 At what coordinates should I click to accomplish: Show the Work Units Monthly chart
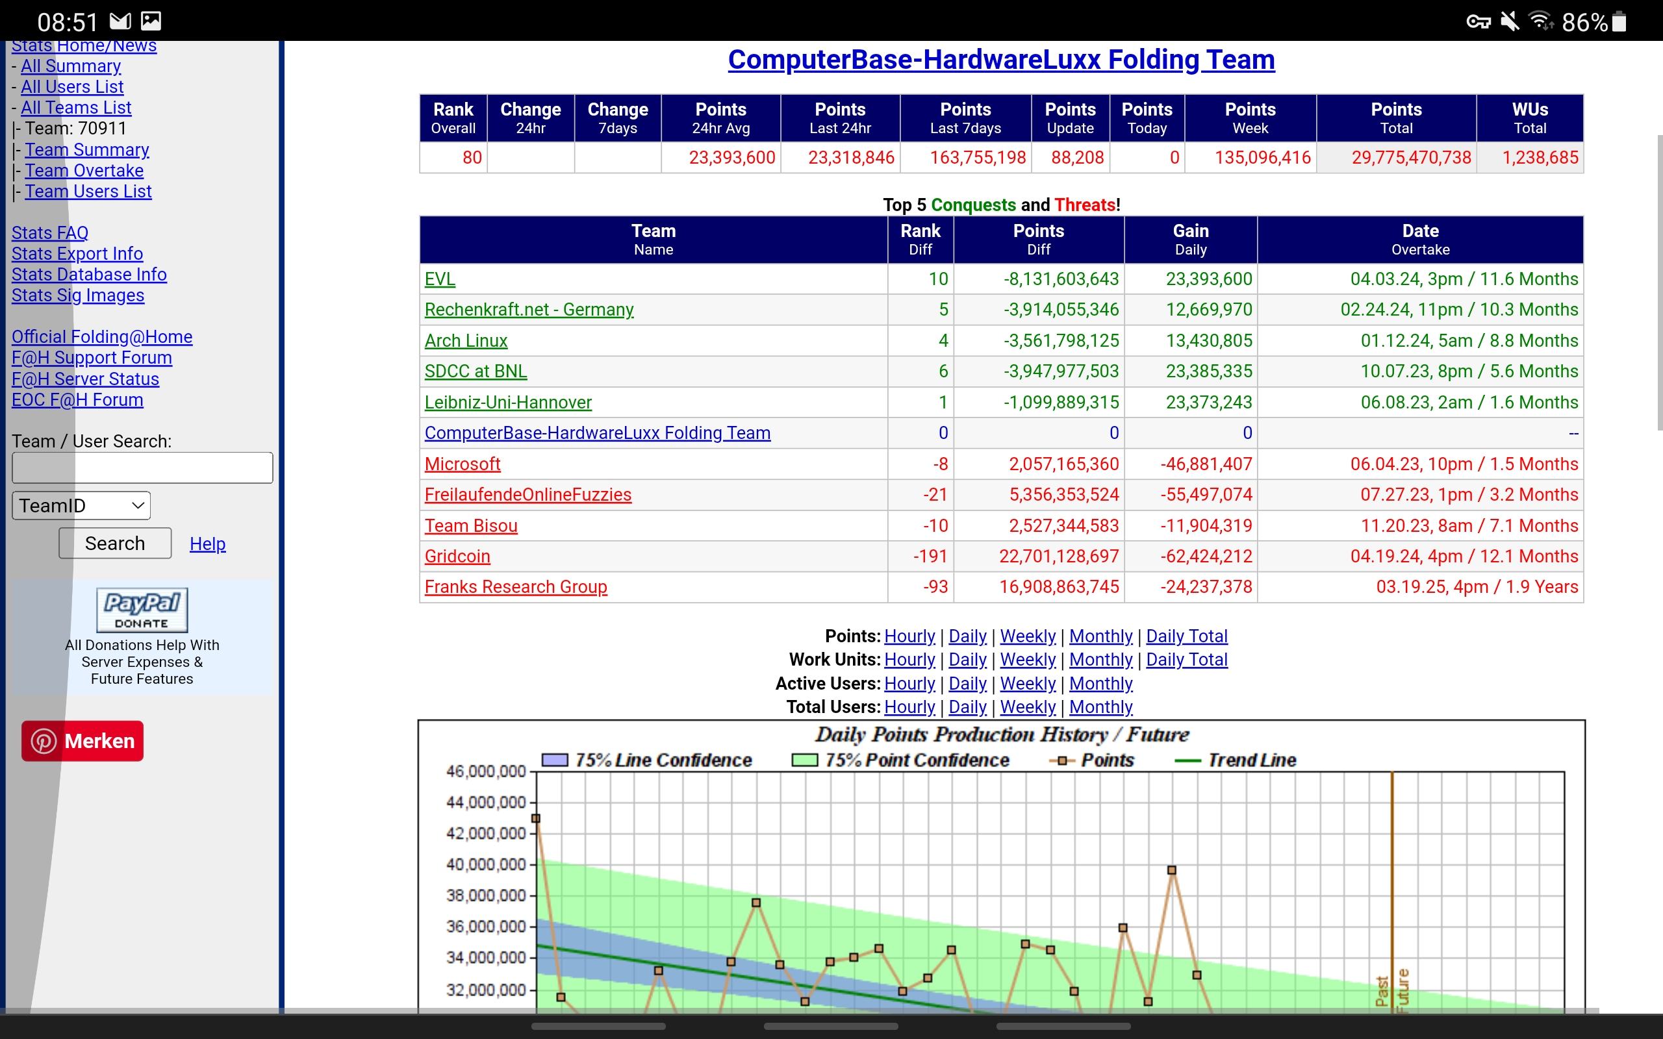pos(1101,660)
